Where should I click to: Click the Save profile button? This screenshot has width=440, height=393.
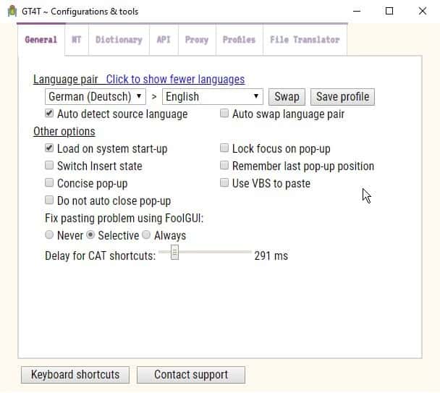point(342,96)
